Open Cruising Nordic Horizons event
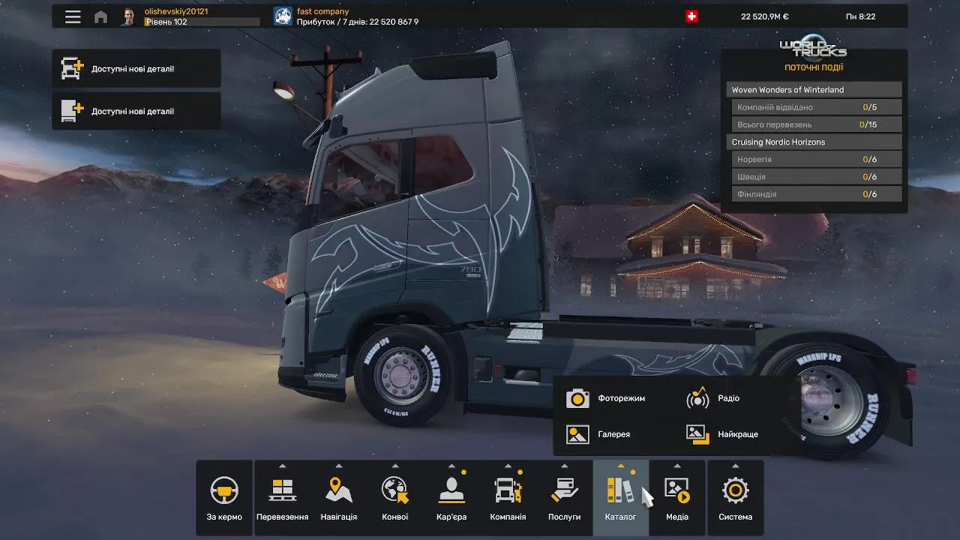960x540 pixels. [814, 142]
